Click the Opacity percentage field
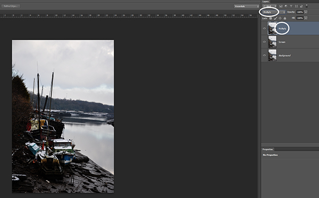Screen dimensions: 319x198 tap(300, 12)
